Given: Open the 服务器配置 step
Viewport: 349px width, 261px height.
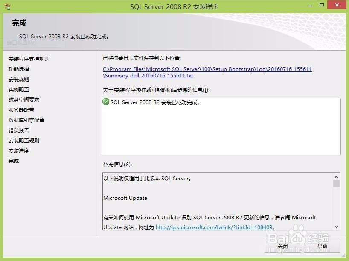Looking at the screenshot, I should [x=21, y=110].
